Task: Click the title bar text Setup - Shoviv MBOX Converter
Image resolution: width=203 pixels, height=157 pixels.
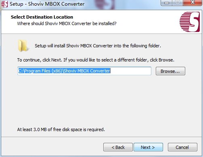Action: 47,4
